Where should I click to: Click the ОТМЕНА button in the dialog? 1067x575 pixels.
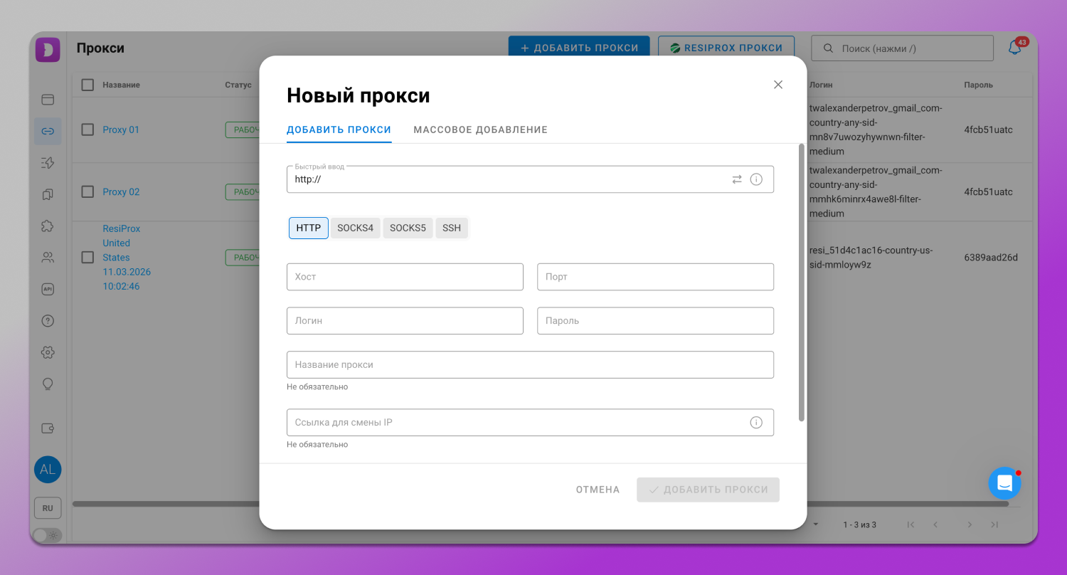click(598, 490)
